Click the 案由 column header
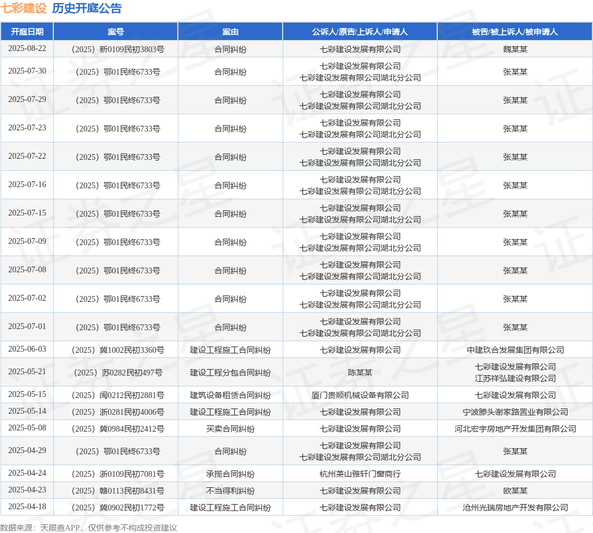593x533 pixels. tap(230, 32)
